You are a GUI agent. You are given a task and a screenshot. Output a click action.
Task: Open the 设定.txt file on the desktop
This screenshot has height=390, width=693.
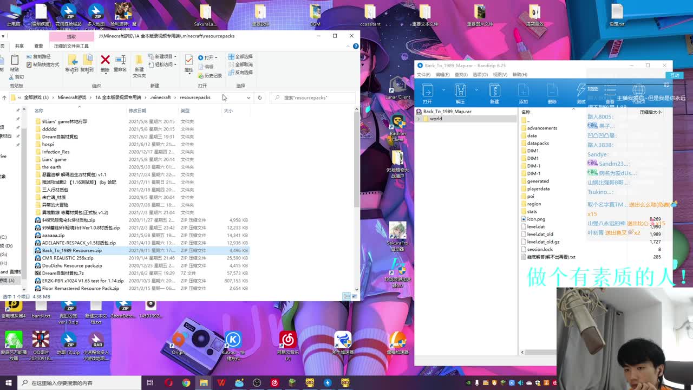pyautogui.click(x=617, y=15)
